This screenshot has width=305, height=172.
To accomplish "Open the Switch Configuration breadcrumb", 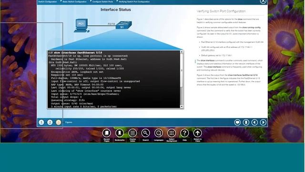I will pyautogui.click(x=48, y=1).
